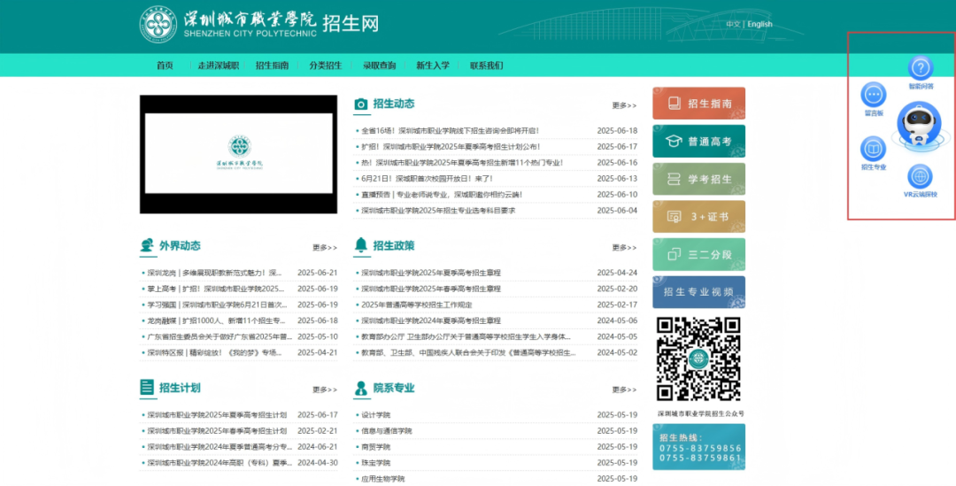Click the college logo in header
Screen dimensions: 956x486
click(158, 25)
